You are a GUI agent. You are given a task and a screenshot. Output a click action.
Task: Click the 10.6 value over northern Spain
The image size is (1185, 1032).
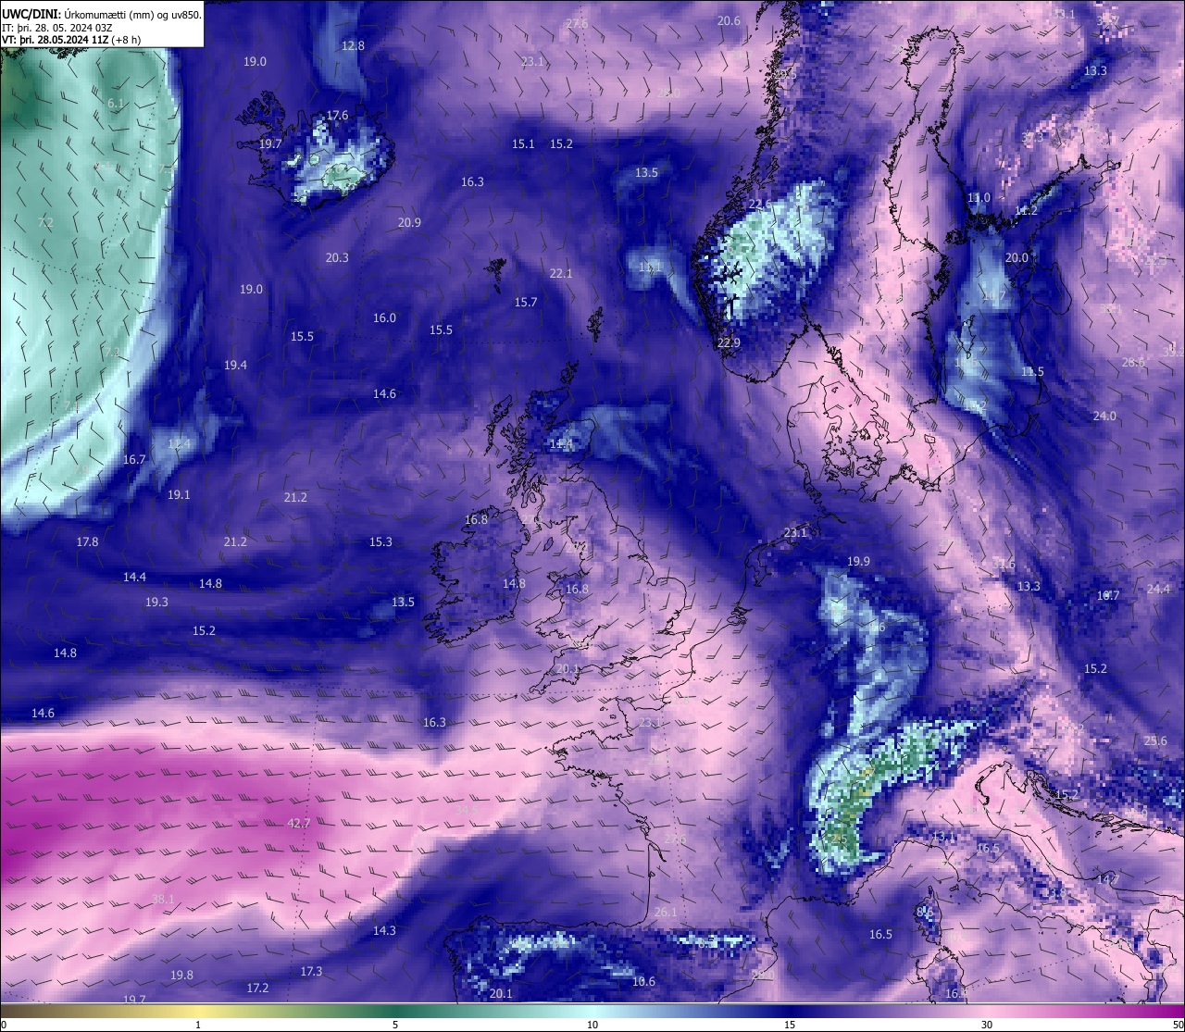pyautogui.click(x=643, y=981)
